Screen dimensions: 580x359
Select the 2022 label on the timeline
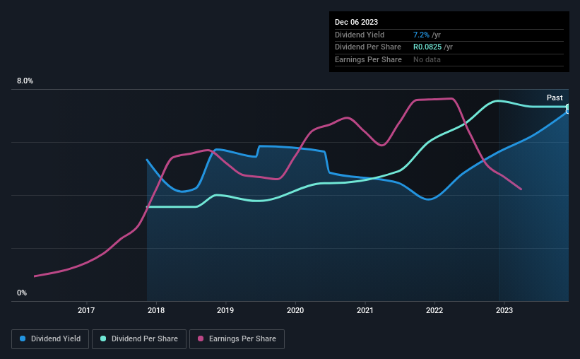(x=434, y=310)
